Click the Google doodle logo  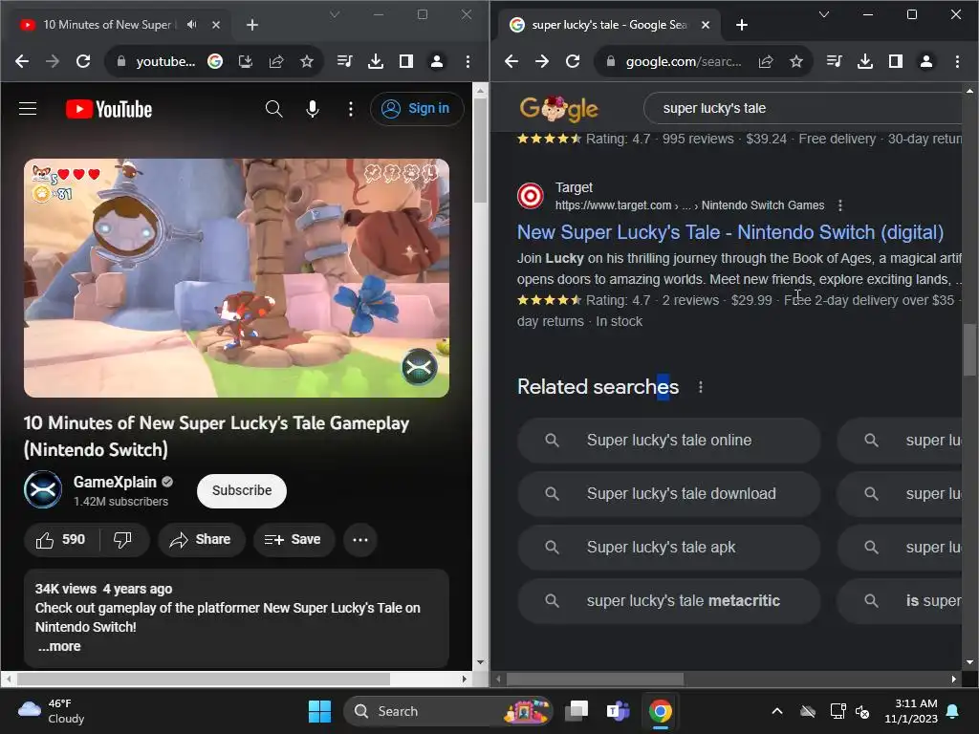click(x=558, y=109)
